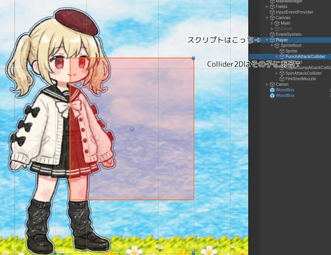Screen dimensions: 331x255
Task: Select the Canvas row label
Action: (x=283, y=18)
